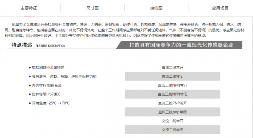Viewport: 253px width, 138px height.
Task: Pick the 直流三线NPN常闭 row
Action: tap(172, 94)
